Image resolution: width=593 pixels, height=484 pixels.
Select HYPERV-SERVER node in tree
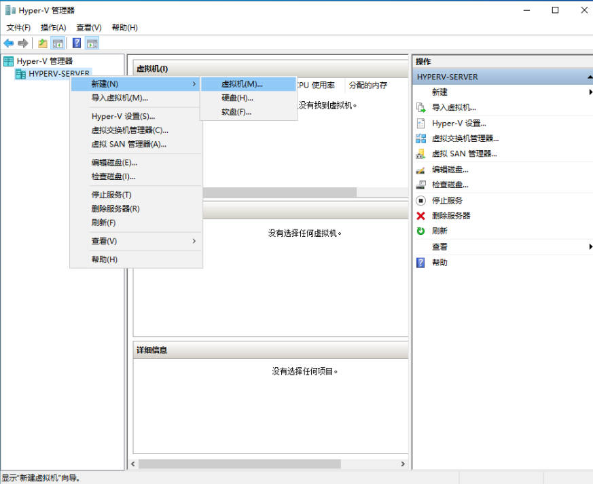tap(59, 74)
